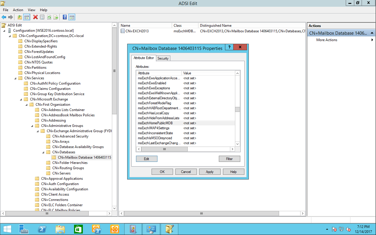Launch Server Manager from the taskbar
Image resolution: width=376 pixels, height=235 pixels.
24,229
